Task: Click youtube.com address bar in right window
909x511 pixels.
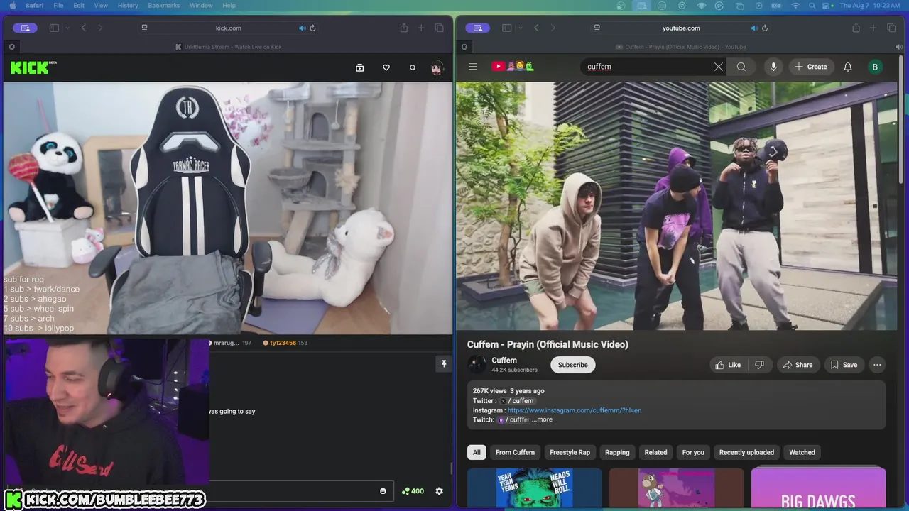Action: coord(681,28)
